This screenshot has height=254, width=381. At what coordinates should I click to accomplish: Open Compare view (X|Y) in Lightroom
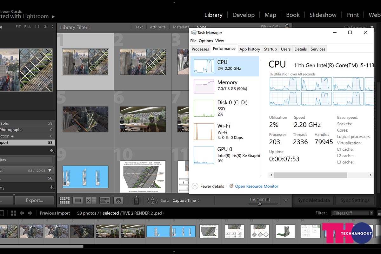91,200
